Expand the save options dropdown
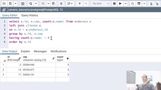Image resolution: width=161 pixels, height=90 pixels. tap(16, 4)
